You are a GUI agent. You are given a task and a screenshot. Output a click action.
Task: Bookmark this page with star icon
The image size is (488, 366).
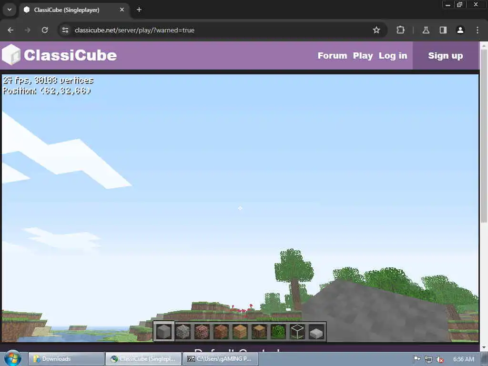tap(376, 30)
